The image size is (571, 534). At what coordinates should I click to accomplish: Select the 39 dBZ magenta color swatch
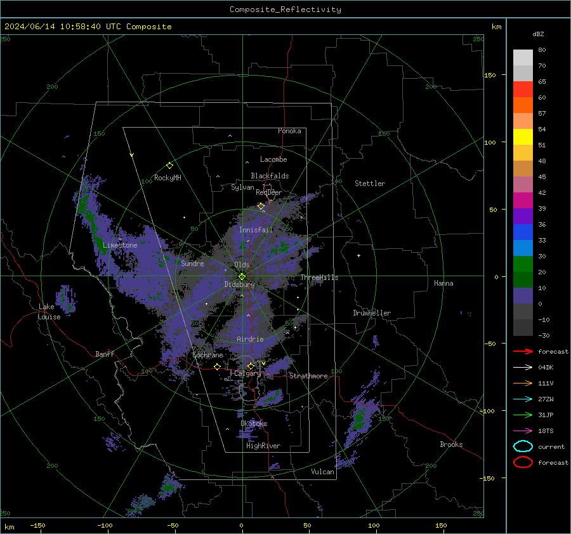click(523, 201)
